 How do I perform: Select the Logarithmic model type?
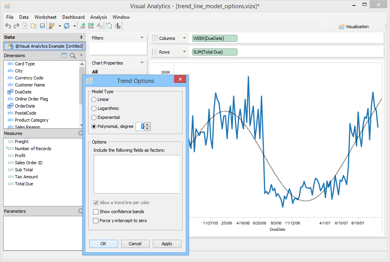(x=94, y=108)
